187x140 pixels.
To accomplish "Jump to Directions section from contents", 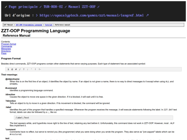I will coord(6,51).
